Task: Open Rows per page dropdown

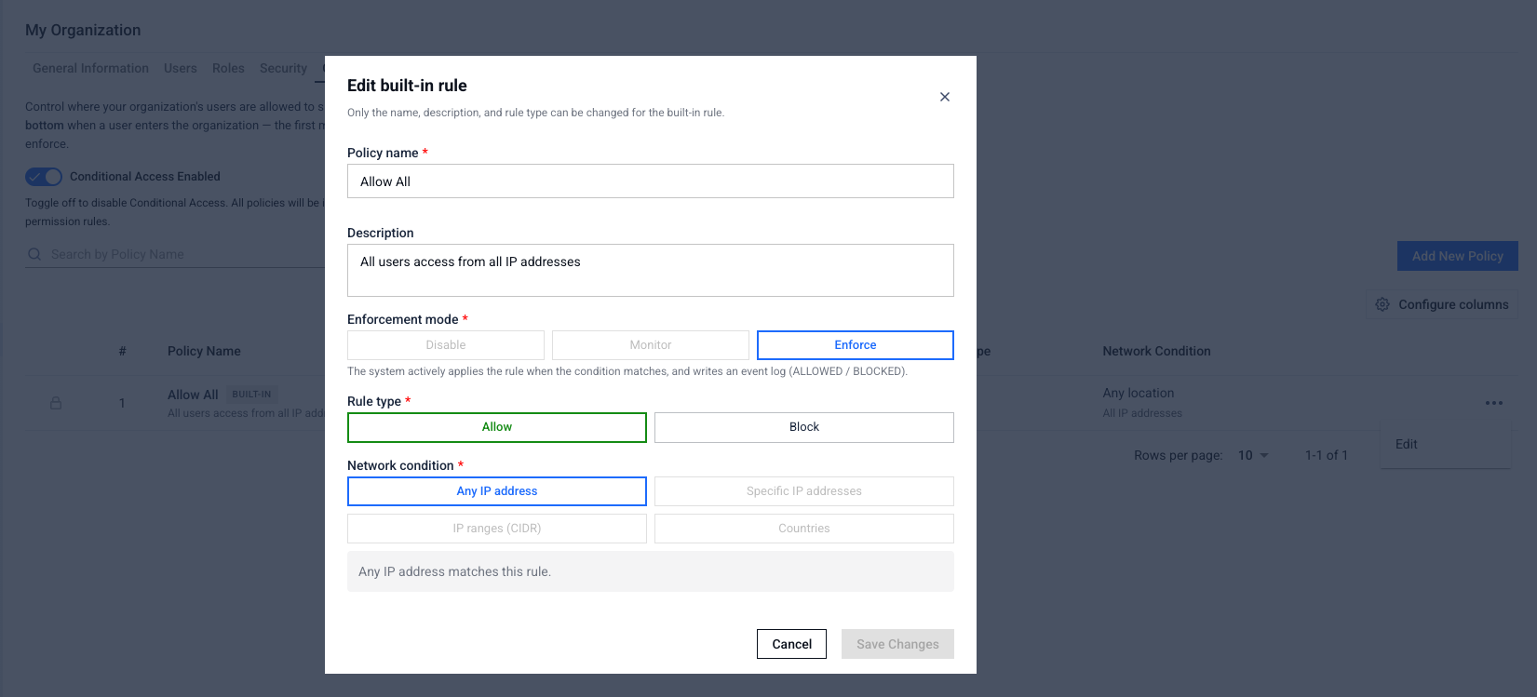Action: tap(1253, 455)
